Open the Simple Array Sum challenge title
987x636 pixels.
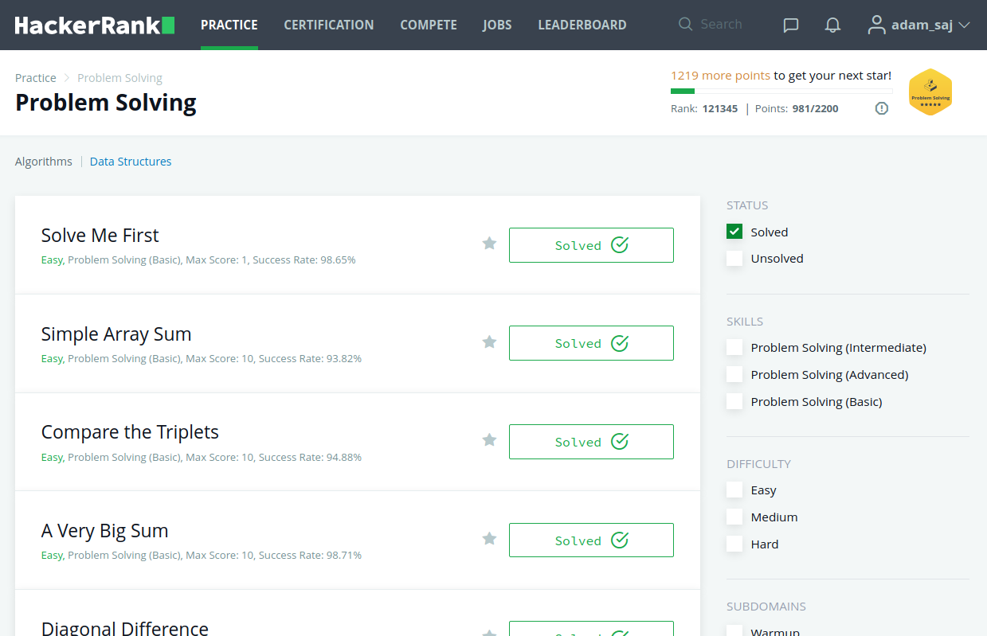click(116, 334)
